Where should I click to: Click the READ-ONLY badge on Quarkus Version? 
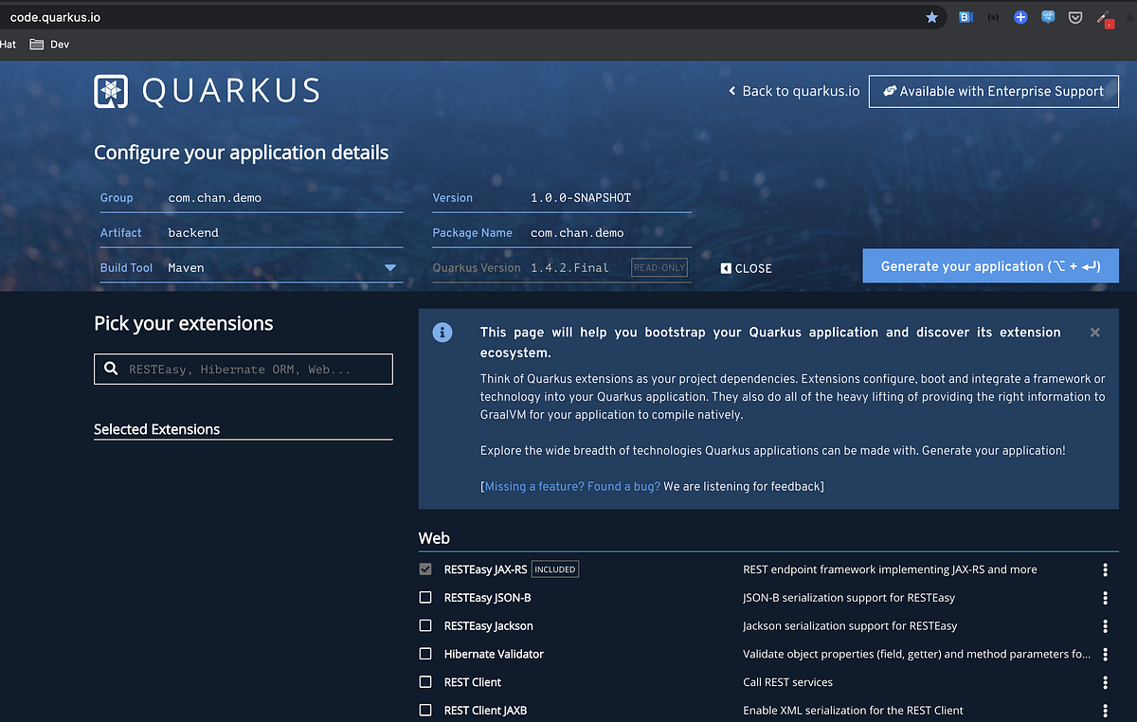659,267
